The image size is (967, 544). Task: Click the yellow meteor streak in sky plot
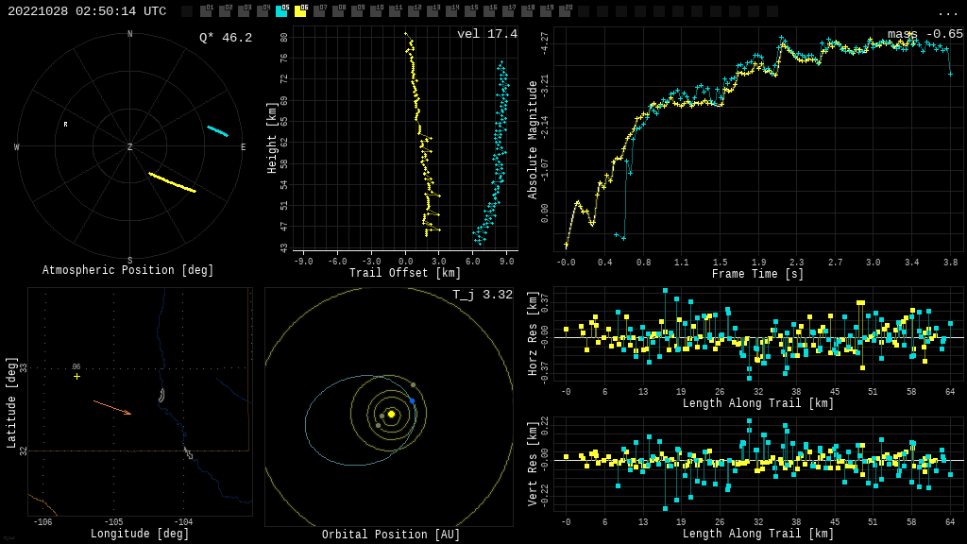point(172,182)
